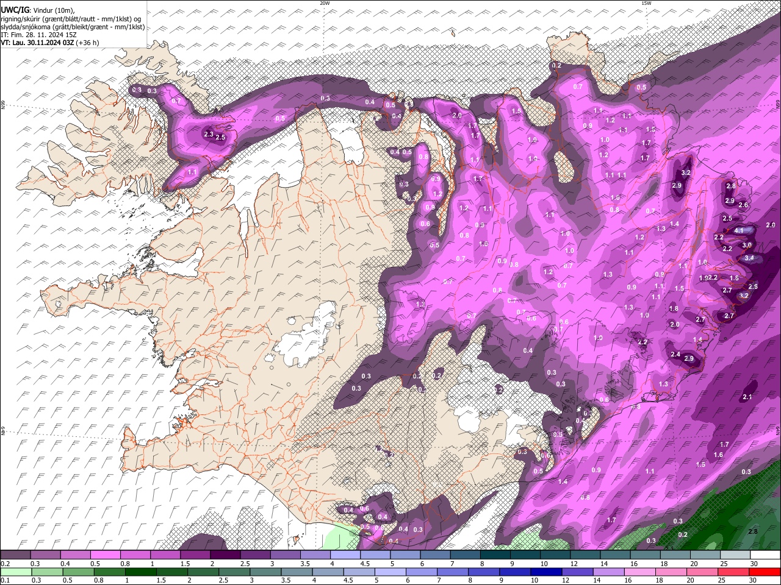Screen dimensions: 781x585
Task: Click the 0.2 dark mauve swatch in upper legend
Action: coord(15,555)
